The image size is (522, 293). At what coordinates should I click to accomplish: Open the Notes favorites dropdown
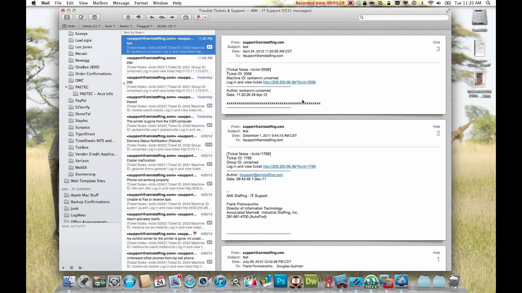tap(126, 26)
